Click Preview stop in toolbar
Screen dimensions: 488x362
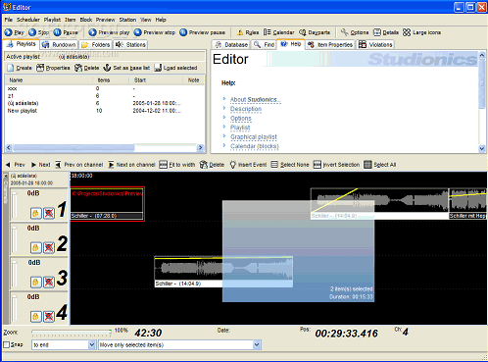point(155,32)
